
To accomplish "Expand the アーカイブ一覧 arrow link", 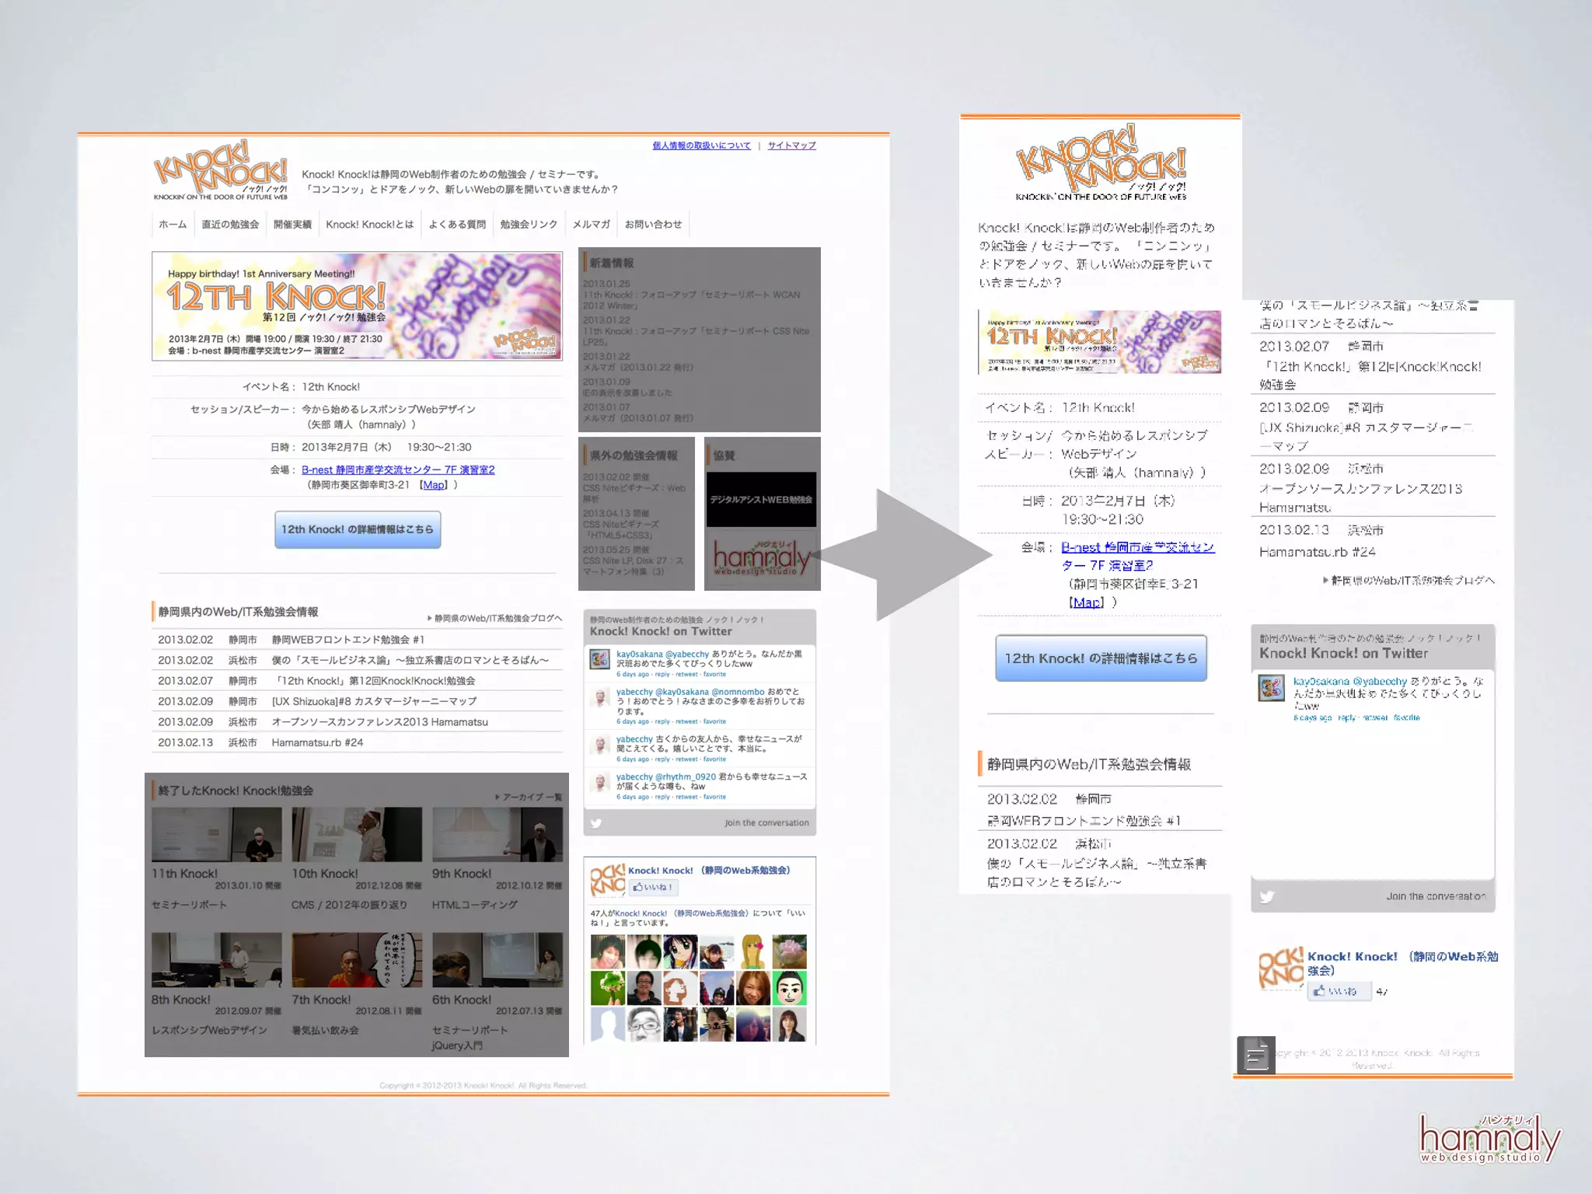I will (529, 797).
